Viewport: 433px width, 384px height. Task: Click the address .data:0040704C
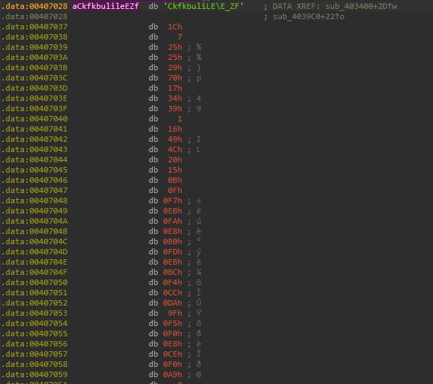(x=34, y=241)
